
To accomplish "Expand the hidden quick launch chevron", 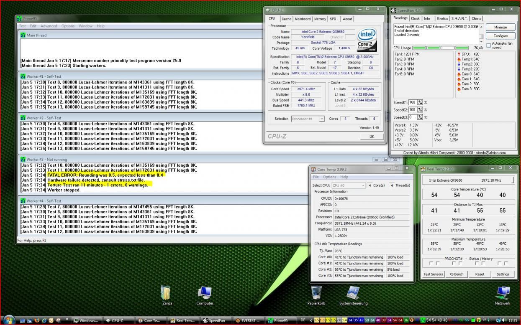I will coord(66,320).
